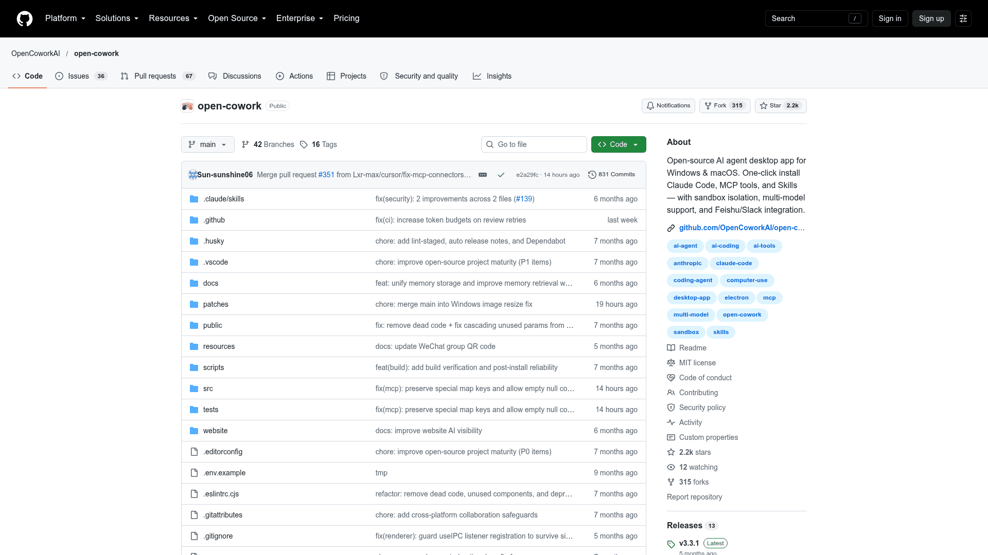Focus the Go to file field

(534, 144)
